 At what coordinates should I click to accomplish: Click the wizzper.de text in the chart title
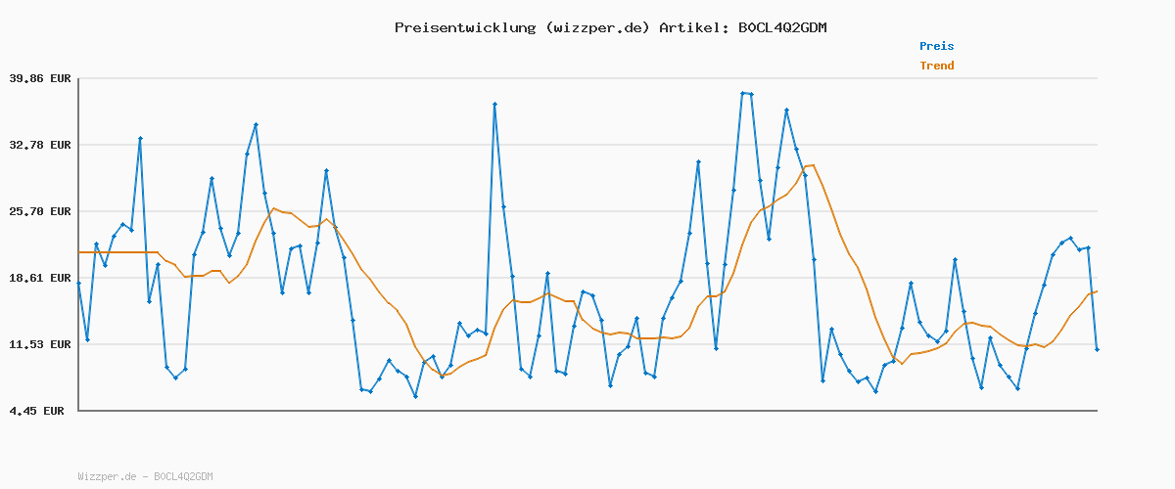pyautogui.click(x=593, y=27)
